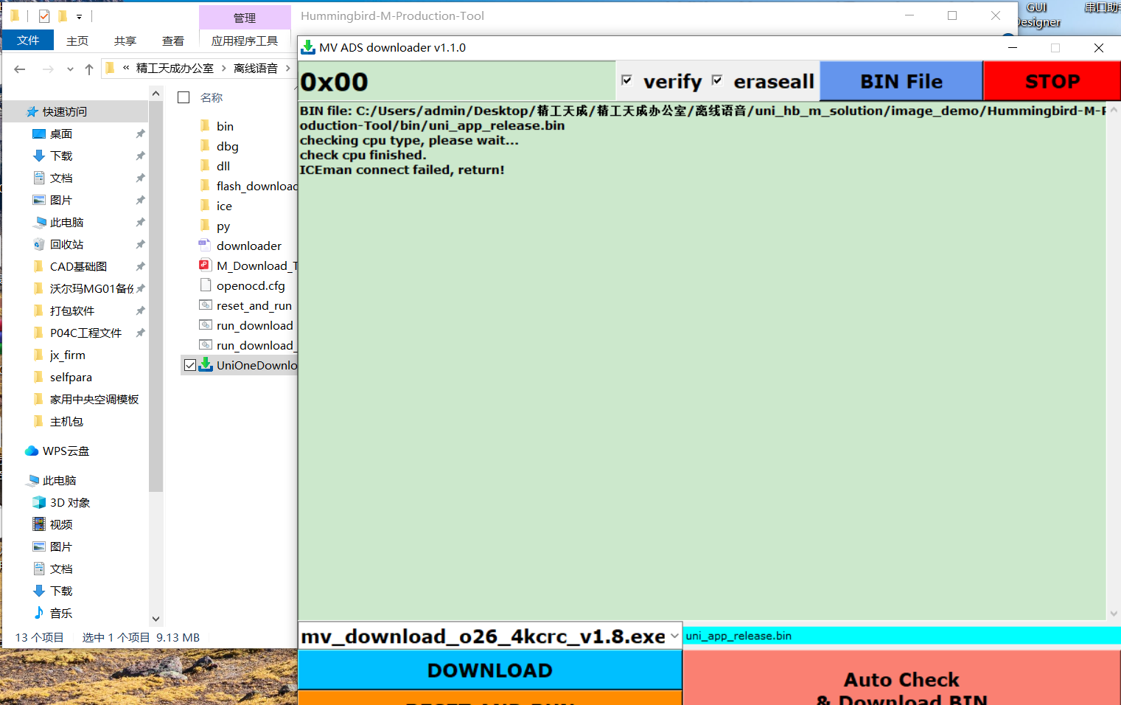Open 3D 对象 in navigation pane

coord(69,502)
